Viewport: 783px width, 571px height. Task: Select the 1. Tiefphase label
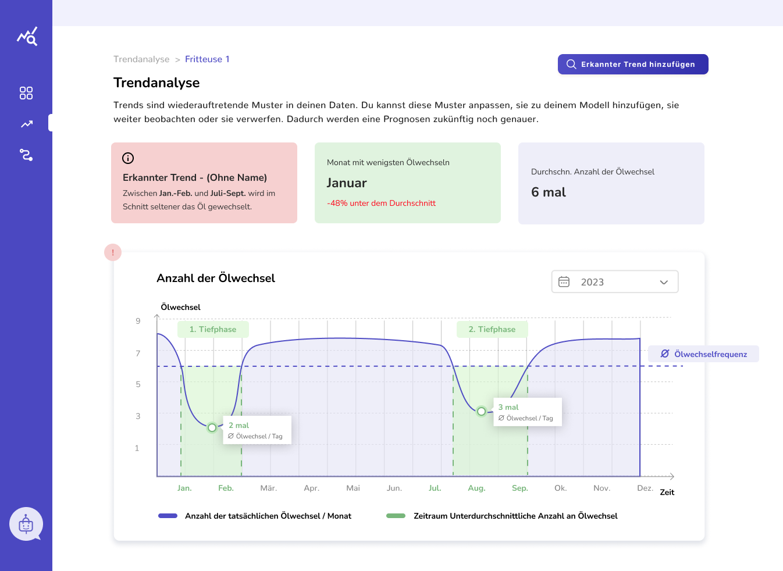point(213,329)
